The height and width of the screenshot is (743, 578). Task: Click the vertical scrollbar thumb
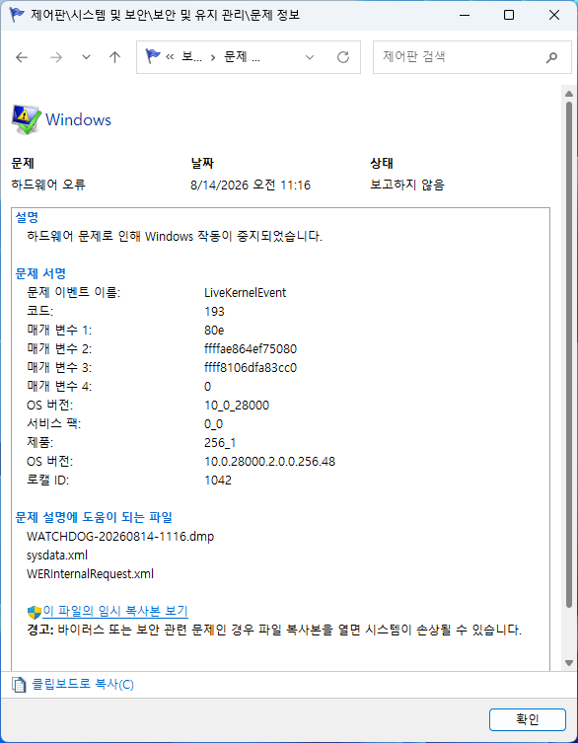point(569,353)
